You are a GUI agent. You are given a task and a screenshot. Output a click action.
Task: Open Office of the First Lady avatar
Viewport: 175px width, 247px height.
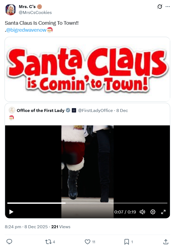click(x=12, y=110)
